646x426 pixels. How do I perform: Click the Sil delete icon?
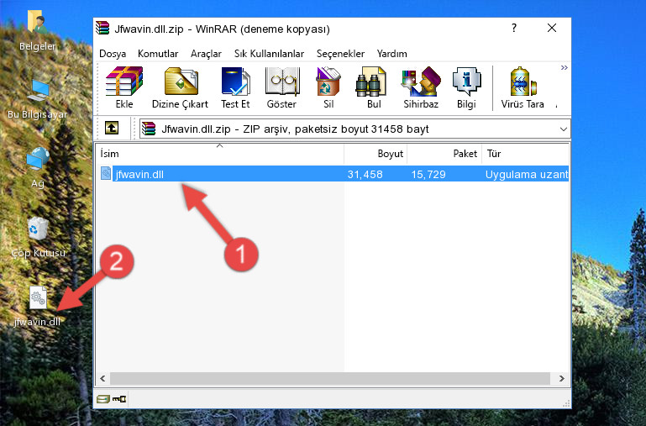tap(328, 87)
